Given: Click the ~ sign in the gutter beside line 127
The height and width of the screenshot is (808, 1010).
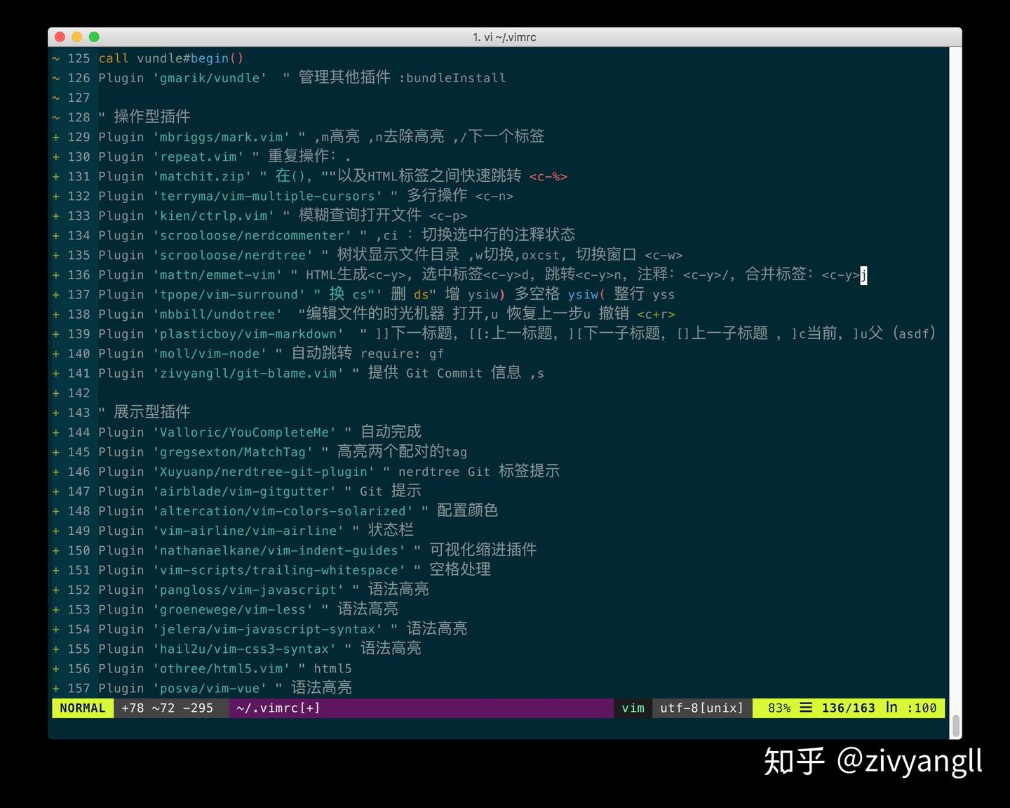Looking at the screenshot, I should [x=56, y=98].
